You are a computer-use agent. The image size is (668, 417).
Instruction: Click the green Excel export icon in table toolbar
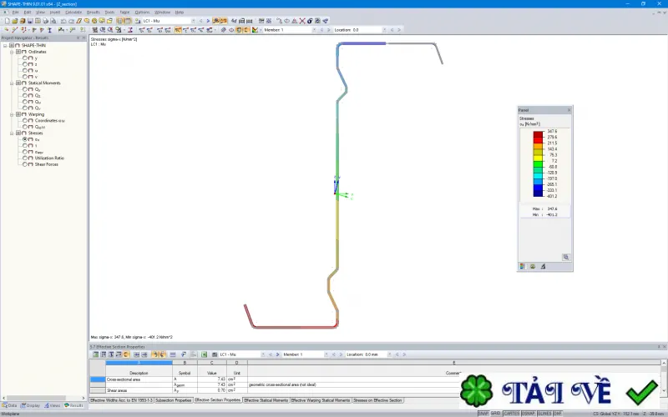click(x=204, y=354)
